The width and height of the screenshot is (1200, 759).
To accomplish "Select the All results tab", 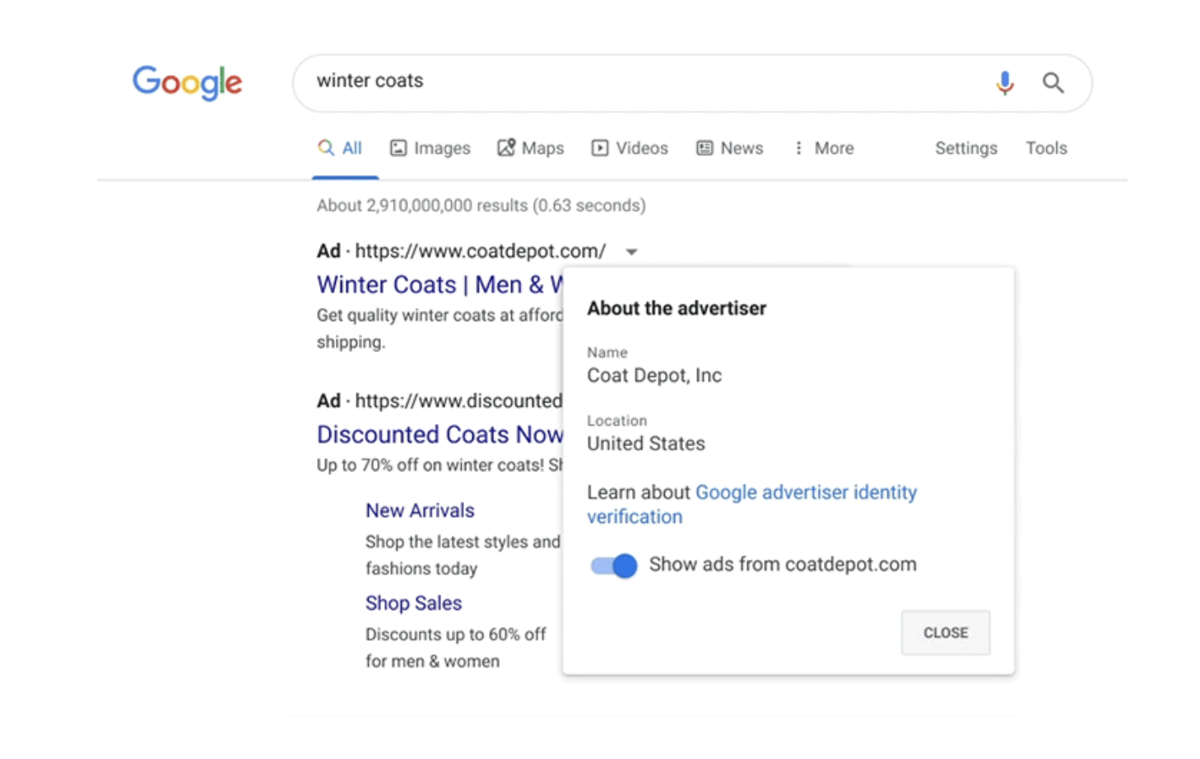I will tap(340, 148).
